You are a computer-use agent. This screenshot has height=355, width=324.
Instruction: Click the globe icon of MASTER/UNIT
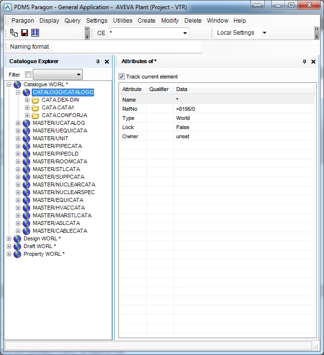coord(26,139)
